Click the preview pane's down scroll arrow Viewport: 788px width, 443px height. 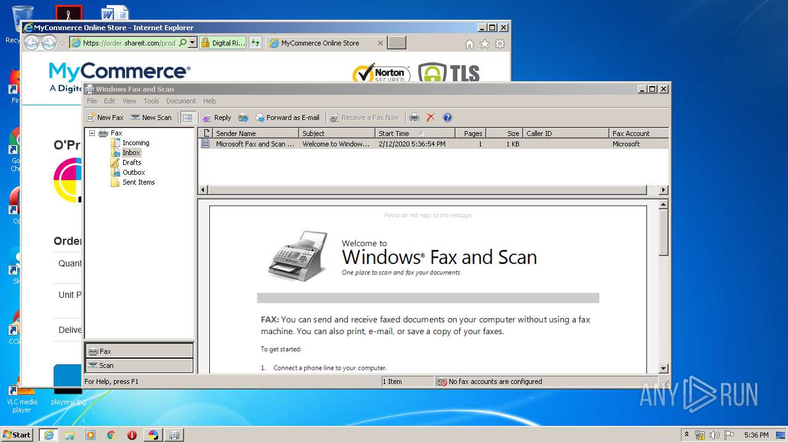point(663,369)
